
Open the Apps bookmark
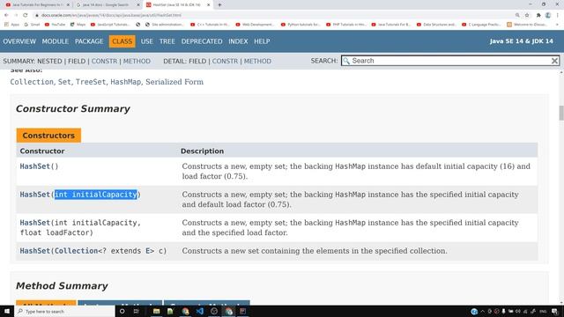[11, 25]
